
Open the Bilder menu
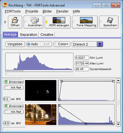(47, 11)
